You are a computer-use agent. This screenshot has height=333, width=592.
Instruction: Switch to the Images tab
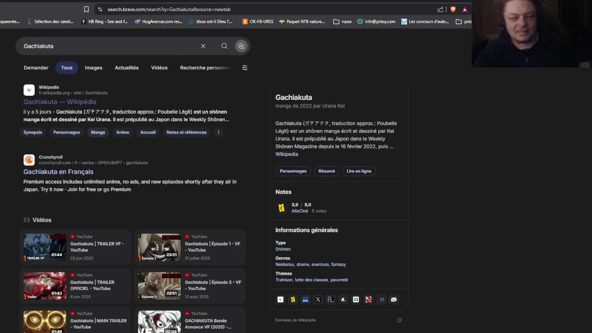93,68
